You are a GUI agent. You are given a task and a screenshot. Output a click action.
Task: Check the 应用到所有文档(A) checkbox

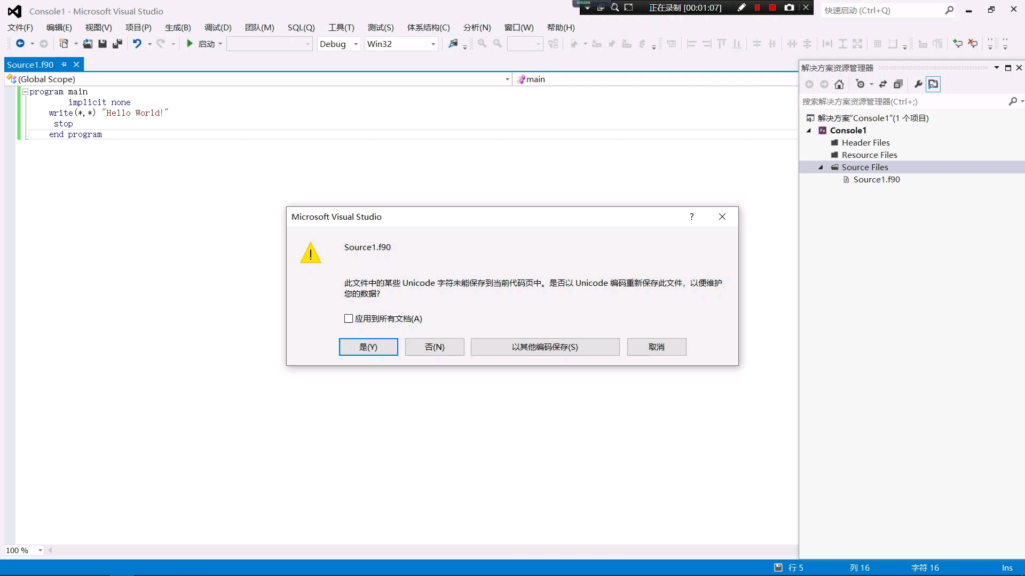coord(349,318)
